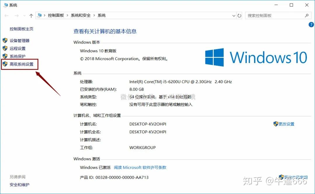Click the 远程设置 shield icon
Viewport: 315px width, 194px height.
[5, 48]
